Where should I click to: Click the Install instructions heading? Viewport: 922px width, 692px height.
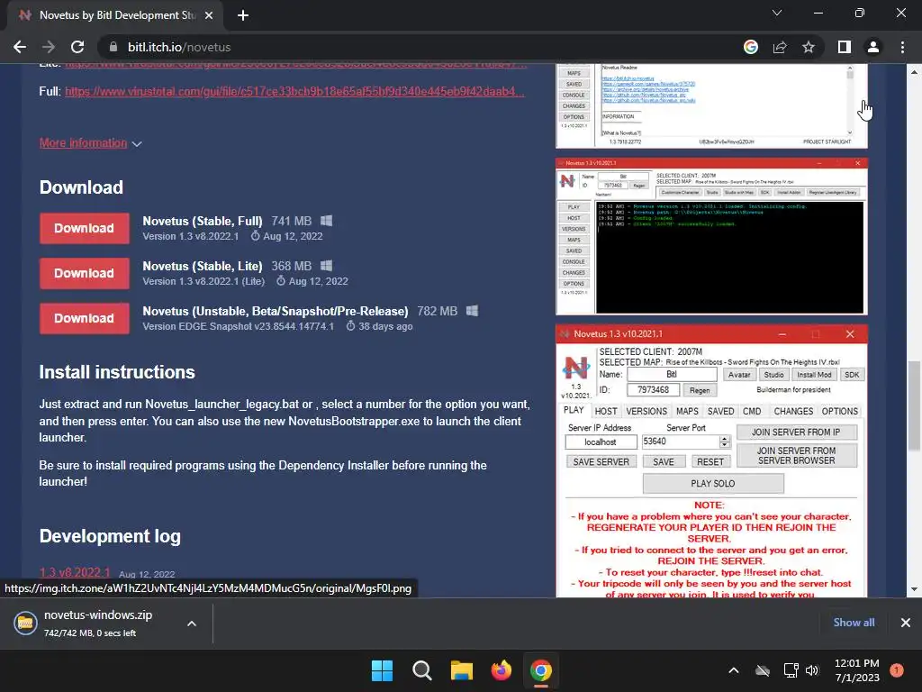[117, 372]
